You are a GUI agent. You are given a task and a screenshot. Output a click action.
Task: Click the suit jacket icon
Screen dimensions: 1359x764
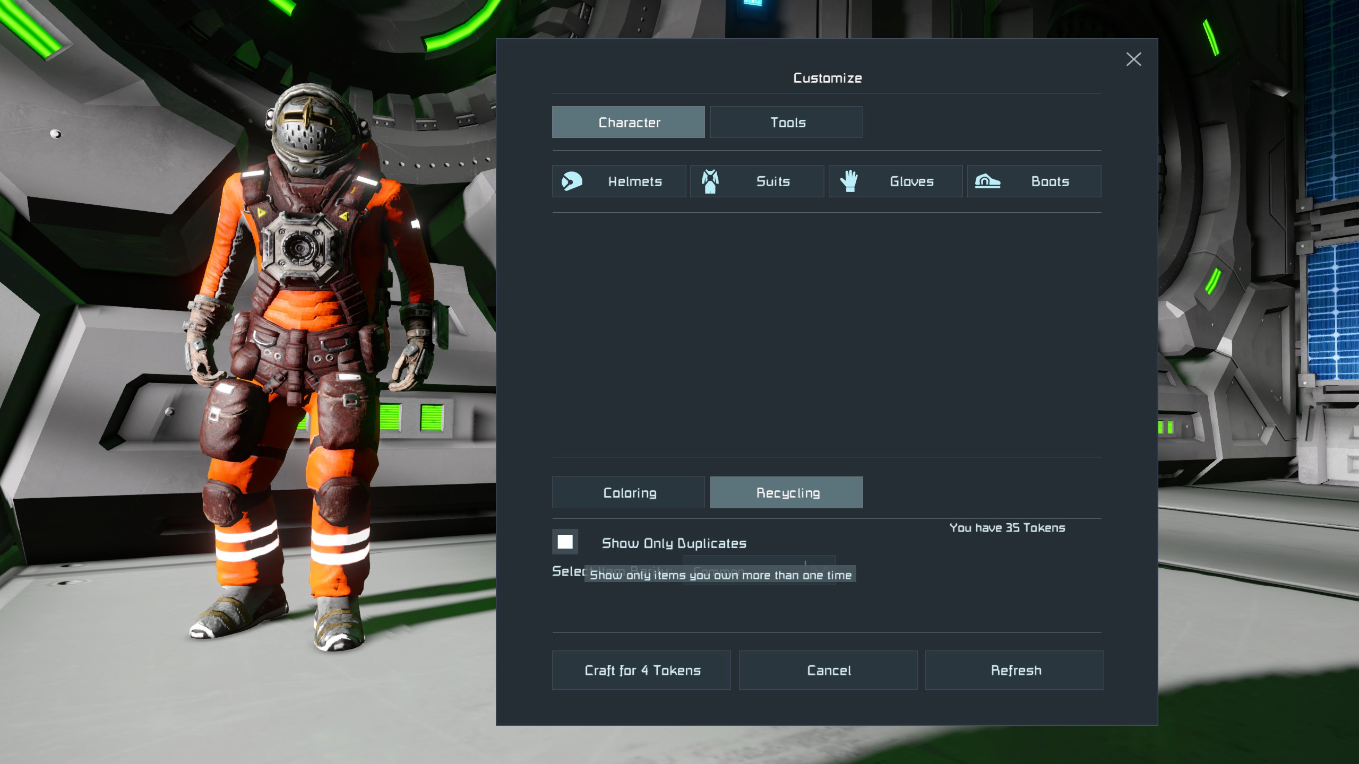pyautogui.click(x=710, y=181)
